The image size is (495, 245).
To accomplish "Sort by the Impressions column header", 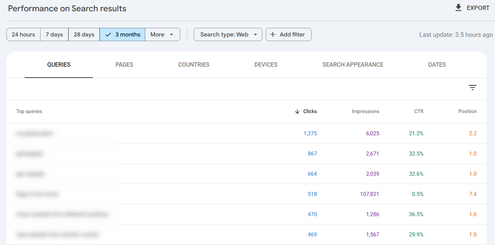I will [365, 111].
